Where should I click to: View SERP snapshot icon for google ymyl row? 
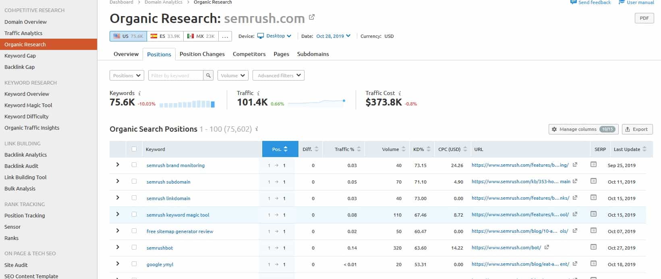pos(593,264)
